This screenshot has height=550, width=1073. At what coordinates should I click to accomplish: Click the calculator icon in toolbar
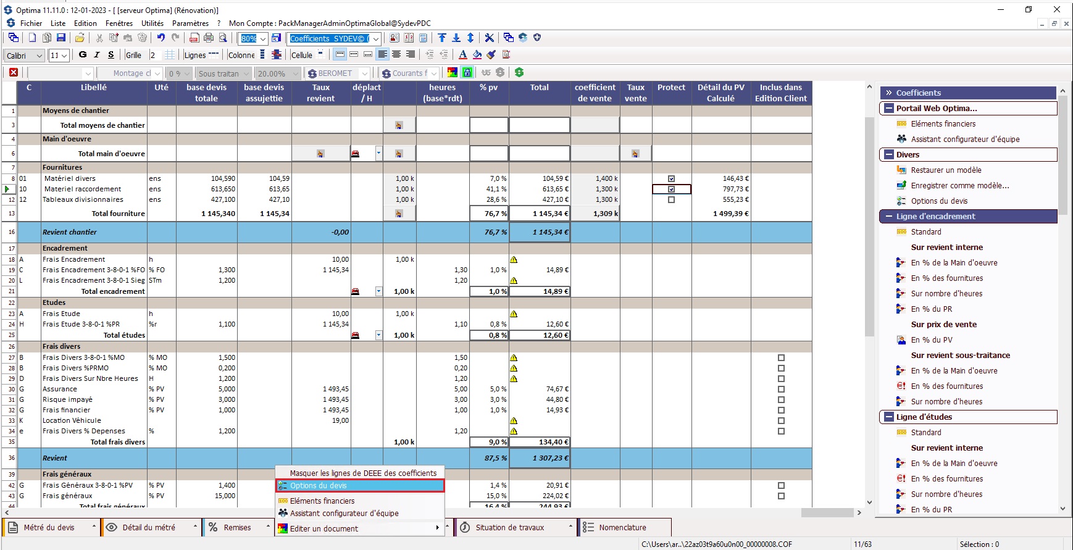[x=423, y=38]
